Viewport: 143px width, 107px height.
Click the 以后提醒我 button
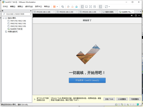click(122, 99)
